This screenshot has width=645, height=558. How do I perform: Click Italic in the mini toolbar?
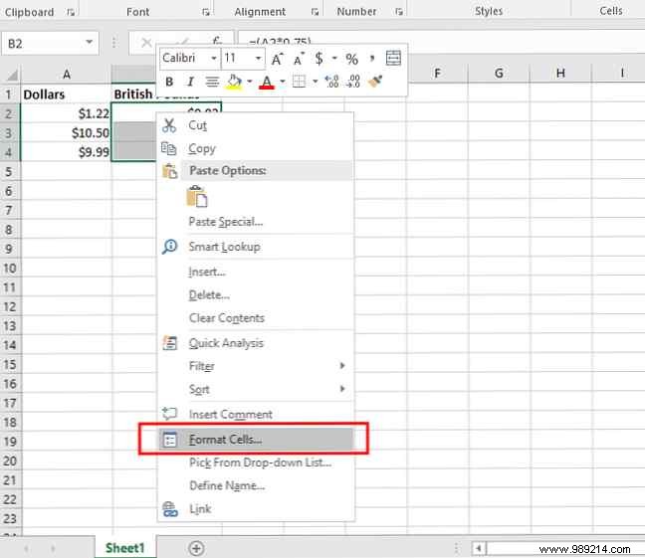tap(190, 82)
